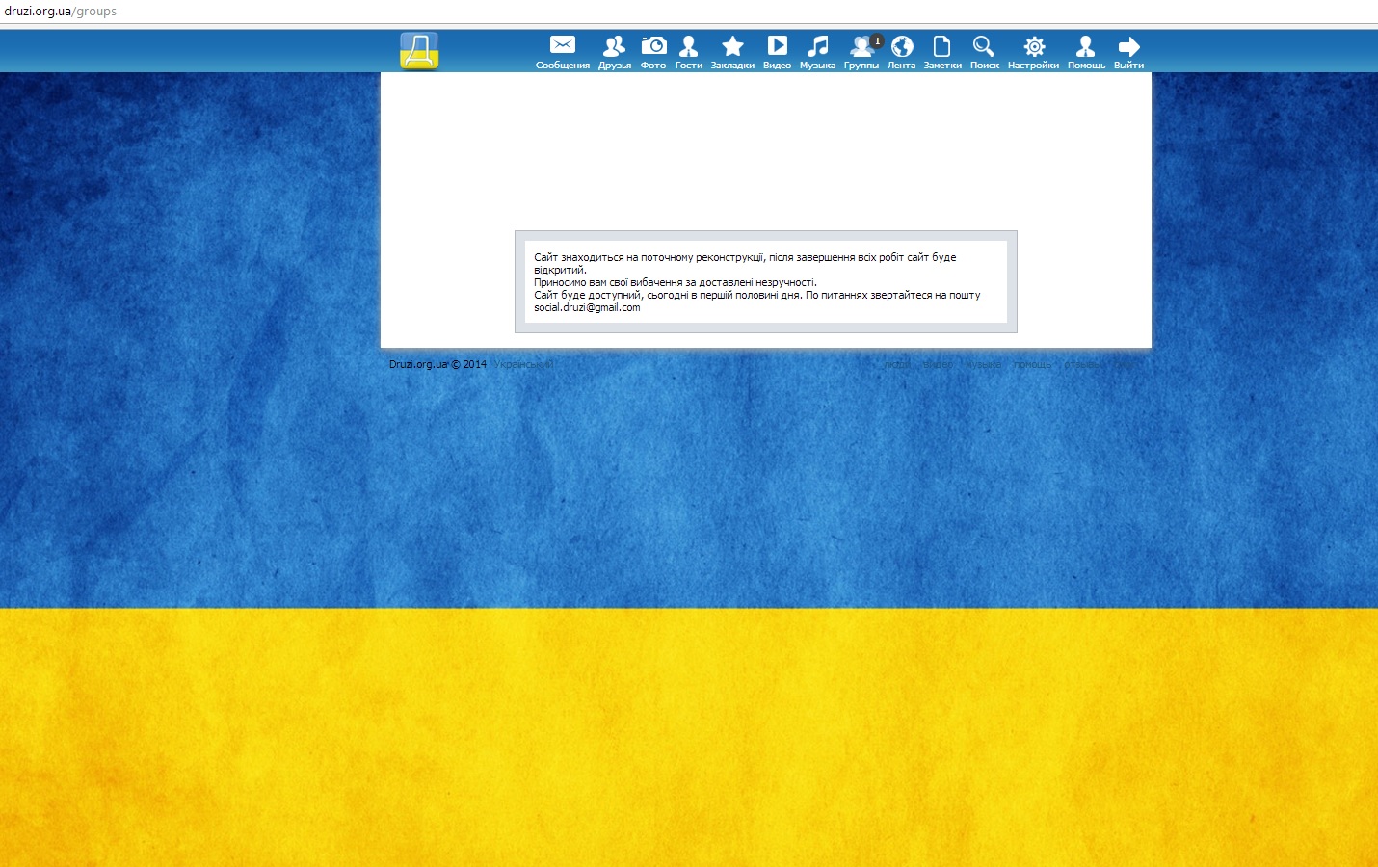Open Лента (Feed) globe icon
The image size is (1378, 867).
901,47
